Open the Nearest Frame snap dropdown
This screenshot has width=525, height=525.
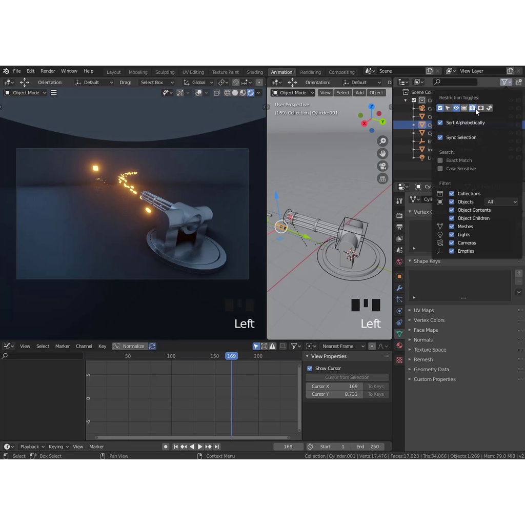point(342,346)
